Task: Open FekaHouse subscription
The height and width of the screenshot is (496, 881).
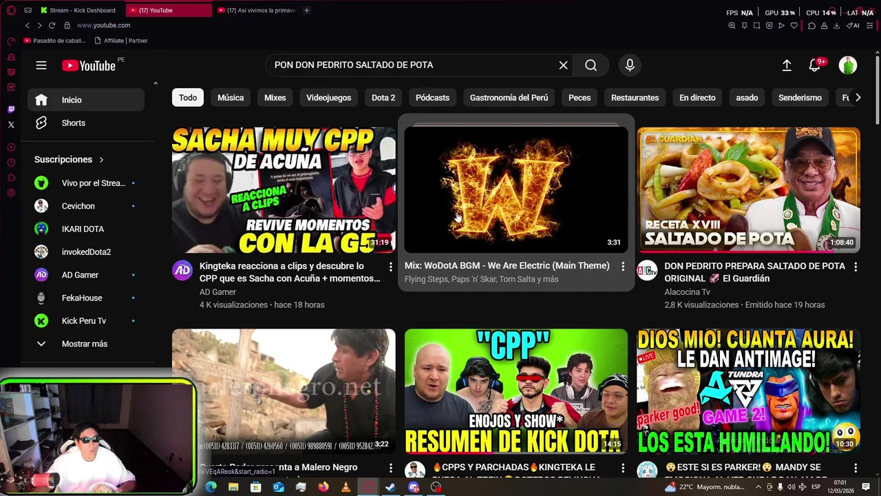Action: (x=86, y=298)
